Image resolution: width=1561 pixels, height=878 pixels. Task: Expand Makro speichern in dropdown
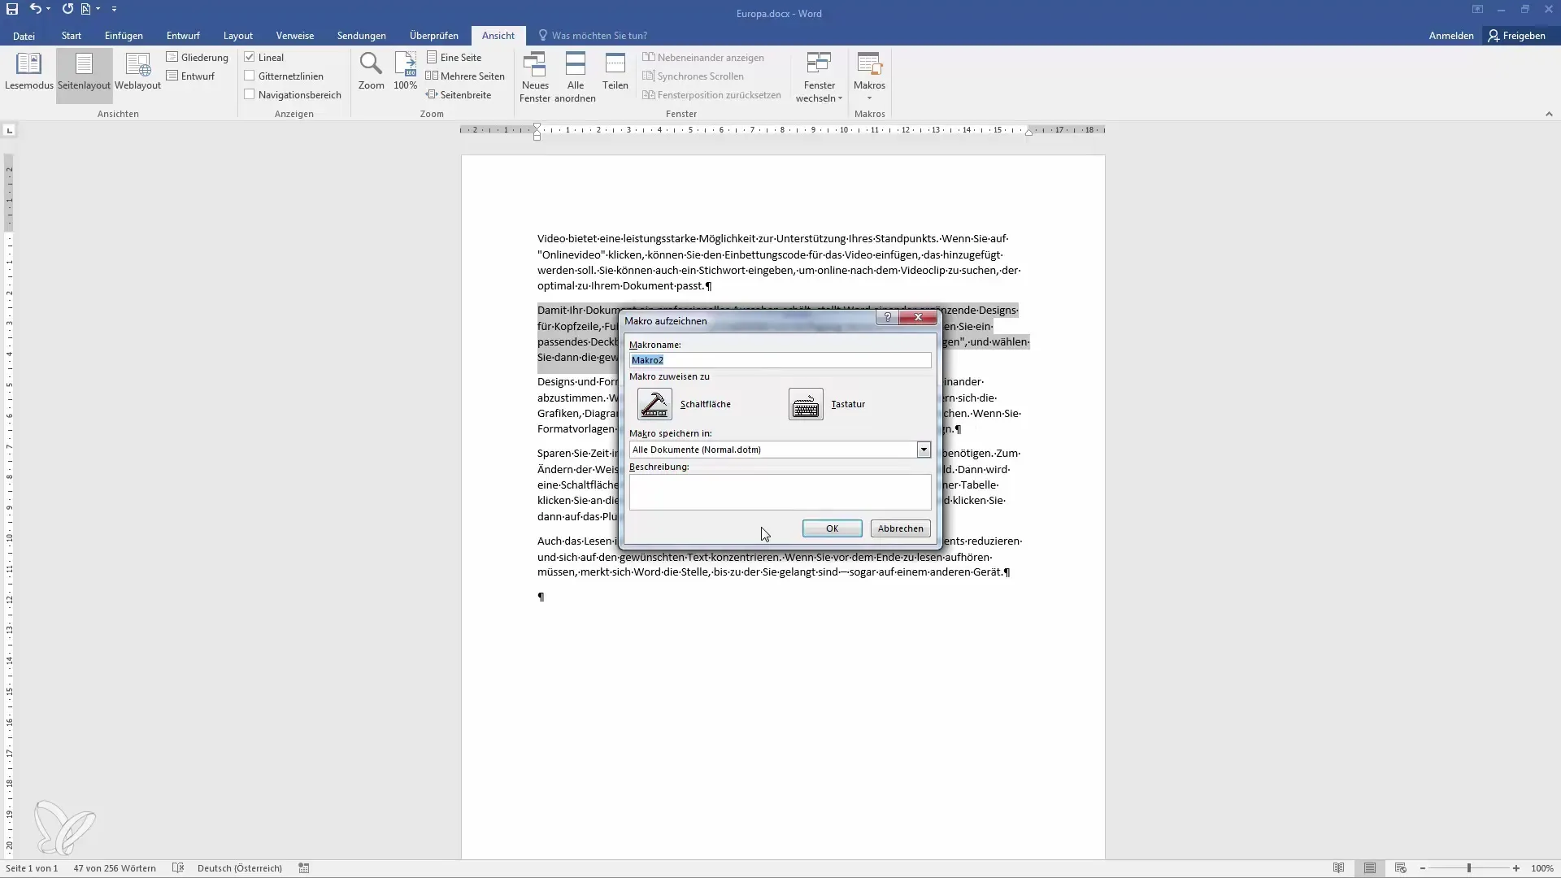924,450
